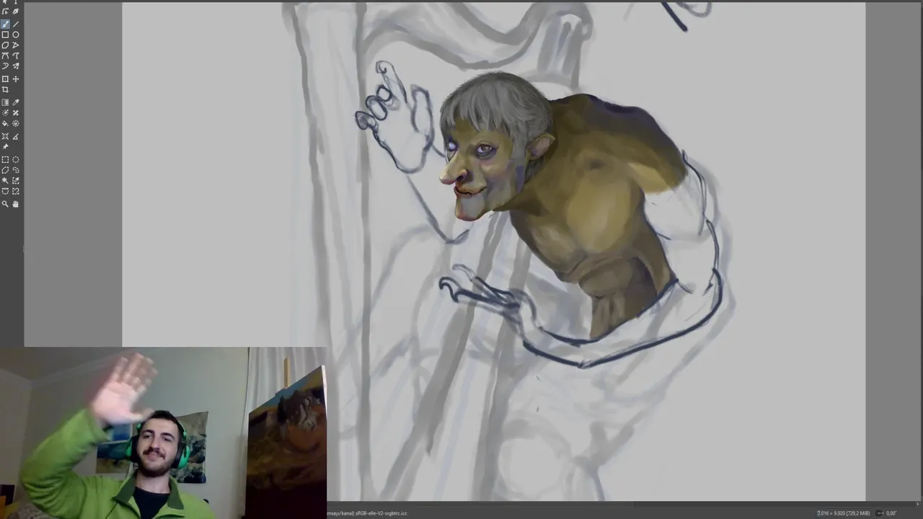Select the Line tool
The image size is (923, 519).
(16, 24)
